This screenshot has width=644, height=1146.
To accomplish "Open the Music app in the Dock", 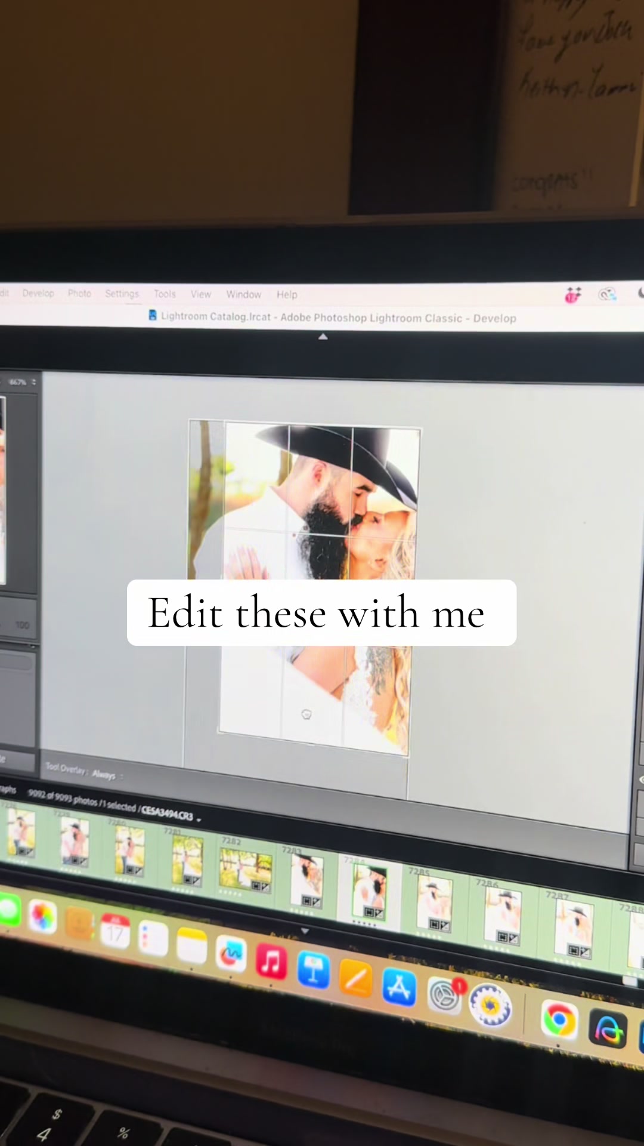I will coord(271,962).
